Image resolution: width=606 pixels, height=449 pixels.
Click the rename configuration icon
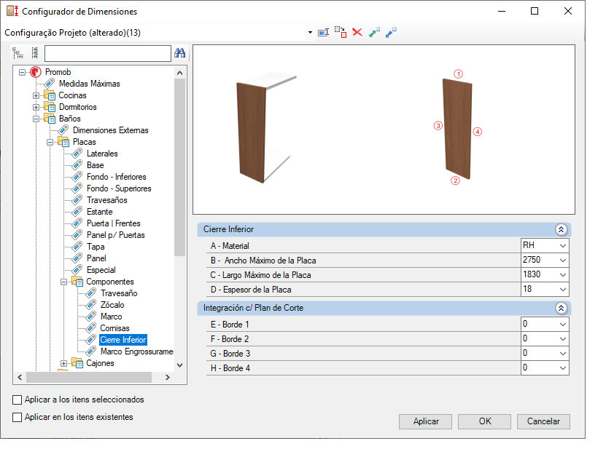[x=323, y=33]
